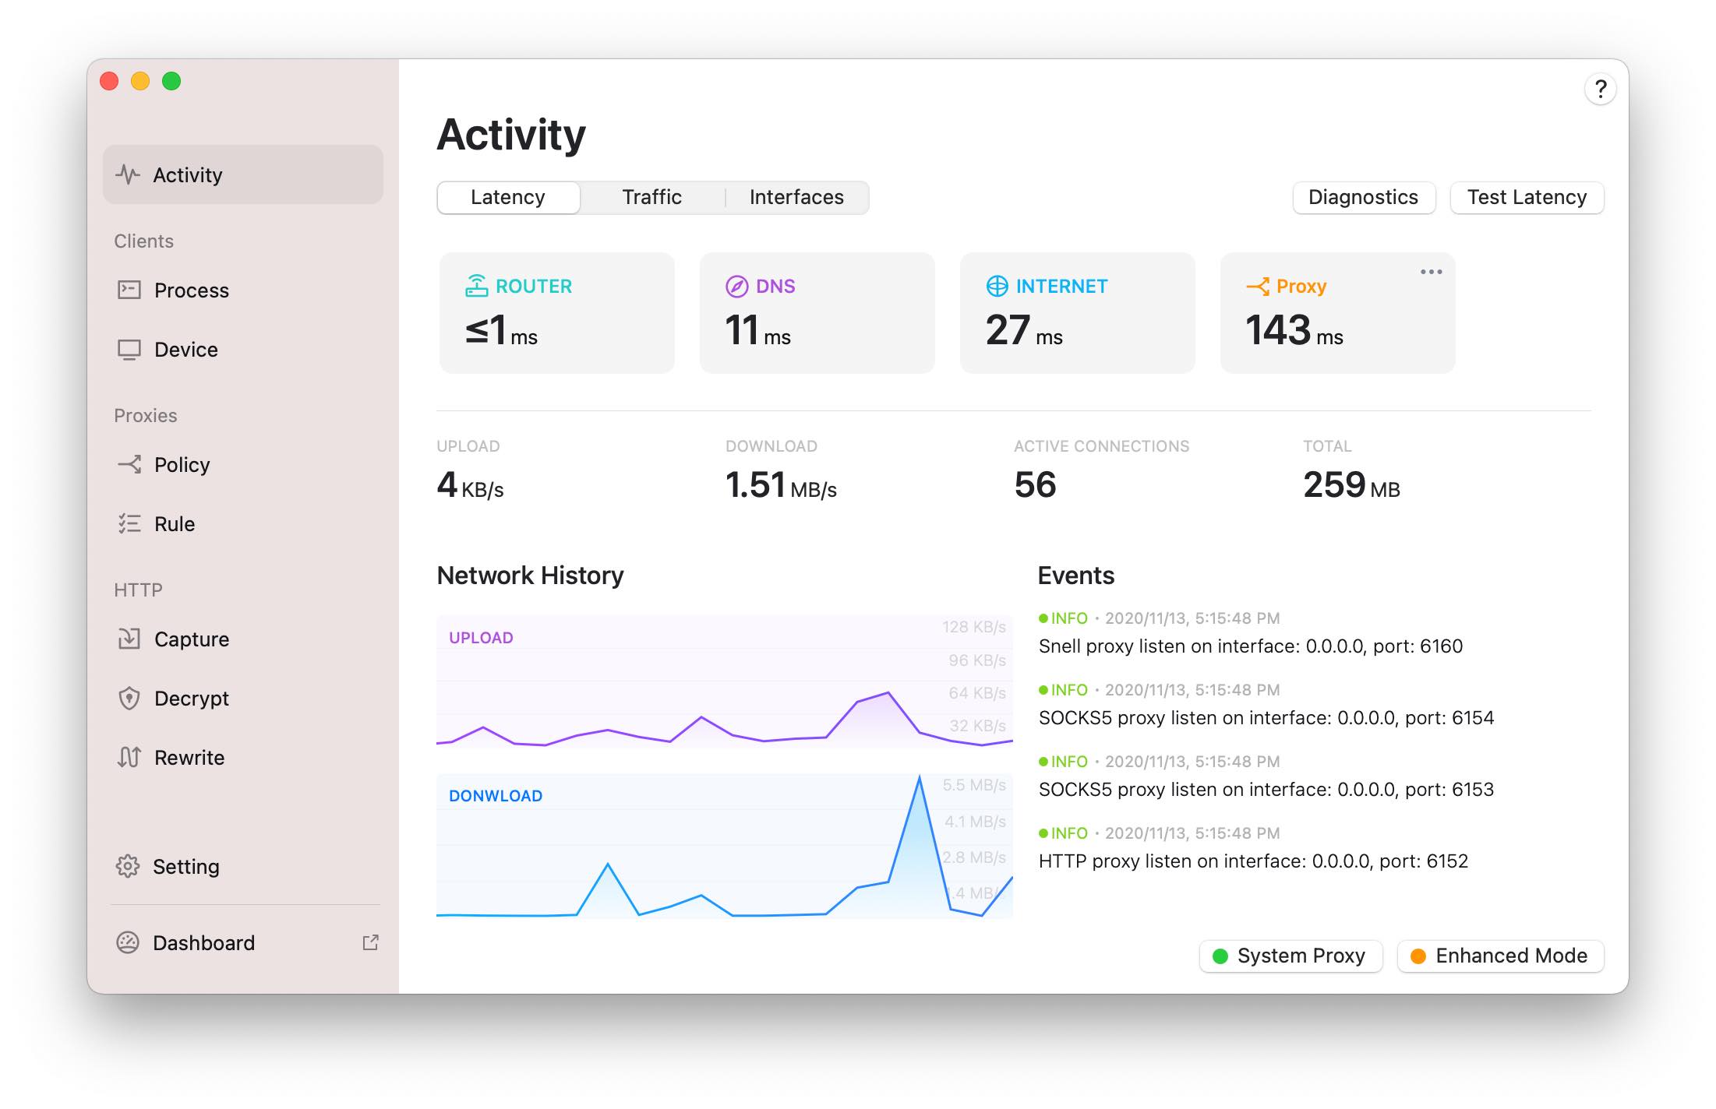Open the HTTP Capture section

[191, 639]
